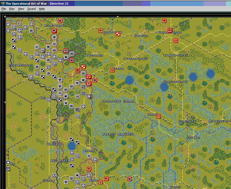Select the gray figure-symbol unit below Semyatyche label

(x=31, y=77)
